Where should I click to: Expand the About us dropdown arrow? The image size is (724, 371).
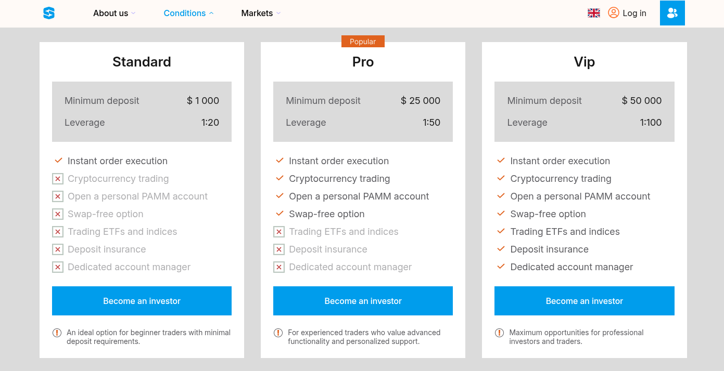click(134, 14)
